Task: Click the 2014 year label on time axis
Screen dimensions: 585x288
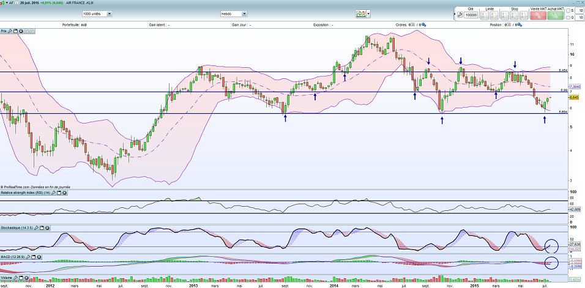Action: click(x=334, y=286)
